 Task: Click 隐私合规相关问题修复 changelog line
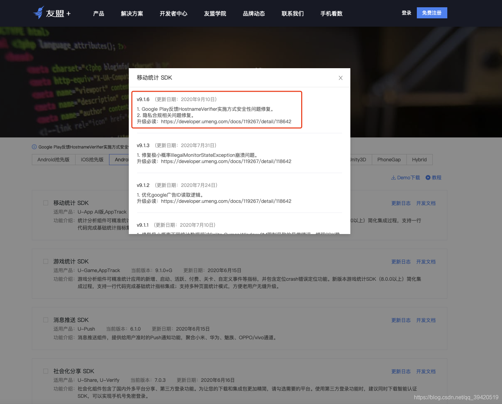click(x=166, y=115)
